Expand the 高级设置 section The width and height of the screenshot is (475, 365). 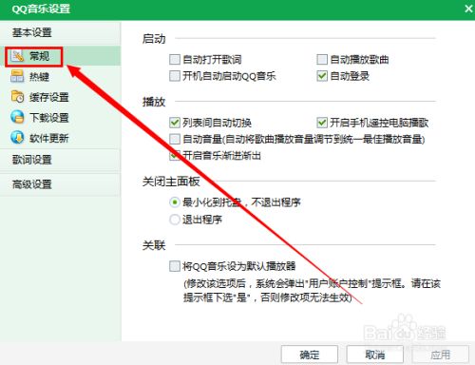(x=60, y=184)
